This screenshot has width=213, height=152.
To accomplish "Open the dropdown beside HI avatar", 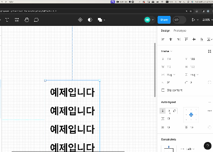I will (153, 20).
